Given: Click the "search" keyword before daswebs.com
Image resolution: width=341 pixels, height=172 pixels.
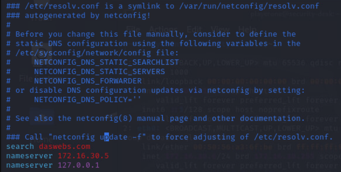Looking at the screenshot, I should 20,147.
